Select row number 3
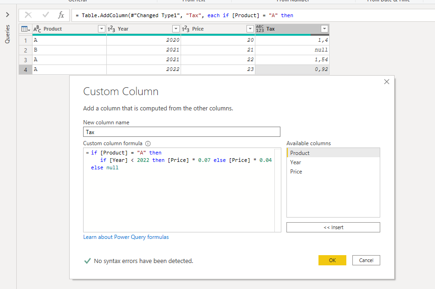This screenshot has height=289, width=435. [x=26, y=60]
